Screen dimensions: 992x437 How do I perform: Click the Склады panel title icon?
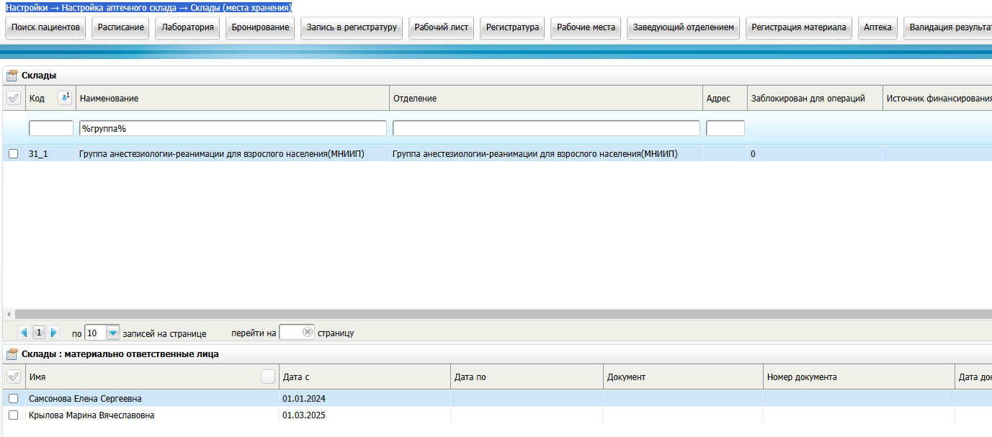pos(12,76)
